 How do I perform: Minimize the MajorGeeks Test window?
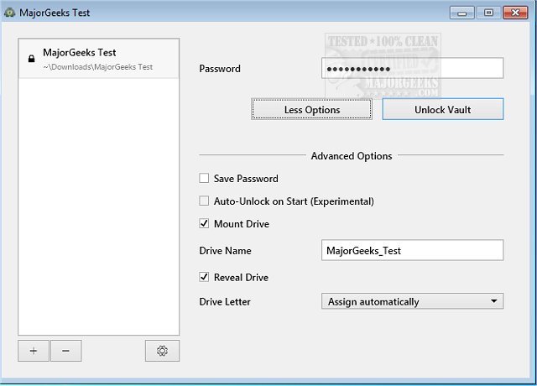tap(461, 13)
